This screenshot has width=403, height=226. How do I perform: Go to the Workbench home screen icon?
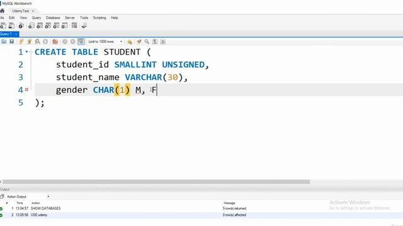coord(3,11)
